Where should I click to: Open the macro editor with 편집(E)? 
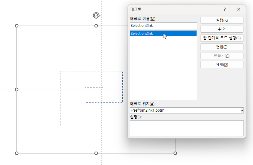click(x=222, y=47)
